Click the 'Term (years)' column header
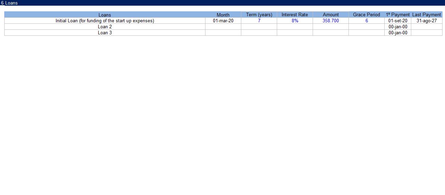 click(x=259, y=15)
